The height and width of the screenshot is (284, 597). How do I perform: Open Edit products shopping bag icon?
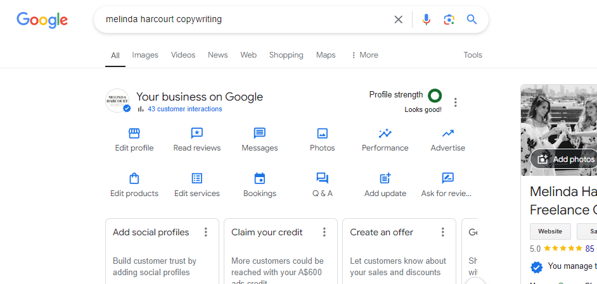click(134, 178)
